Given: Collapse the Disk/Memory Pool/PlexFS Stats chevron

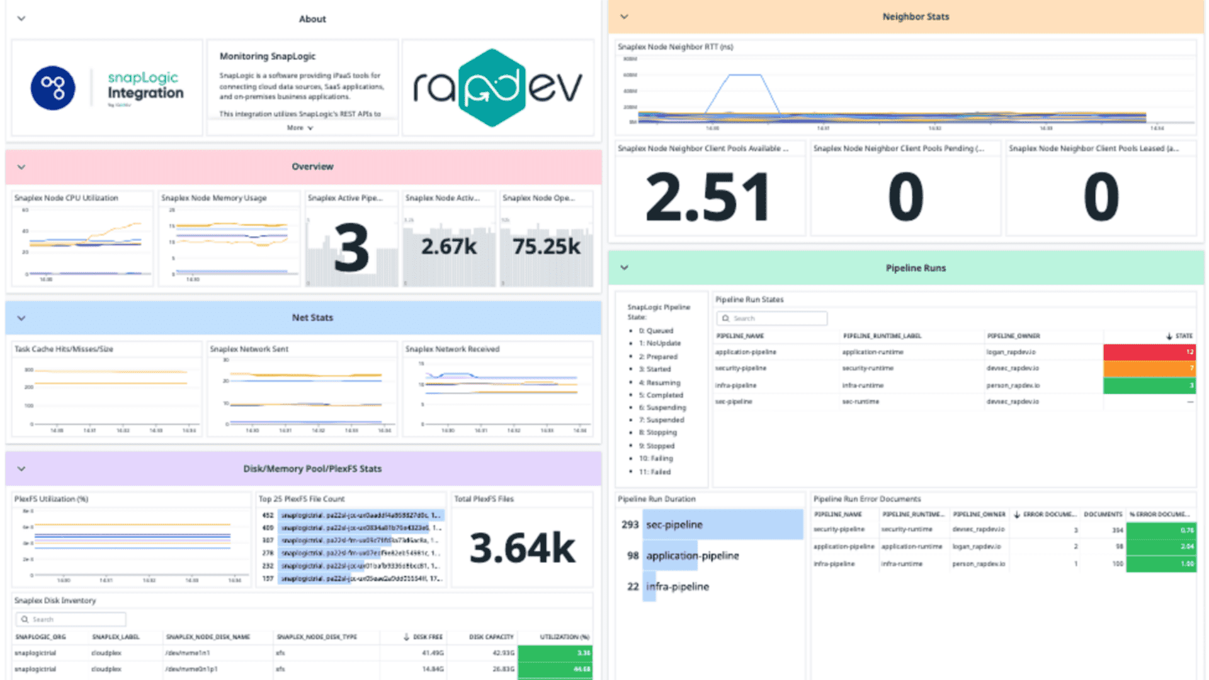Looking at the screenshot, I should 21,468.
